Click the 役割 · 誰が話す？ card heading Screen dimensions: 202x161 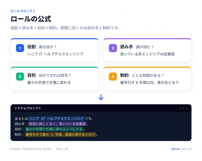42,47
